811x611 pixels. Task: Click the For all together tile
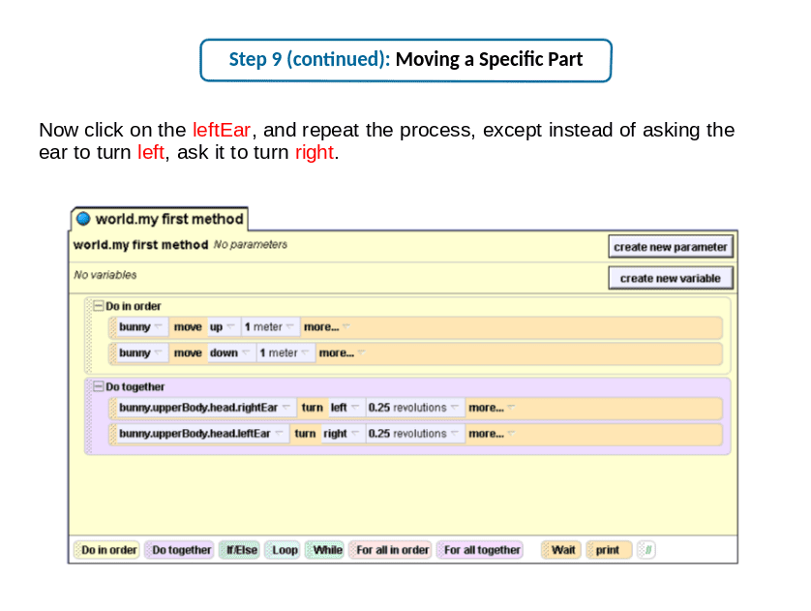(480, 550)
